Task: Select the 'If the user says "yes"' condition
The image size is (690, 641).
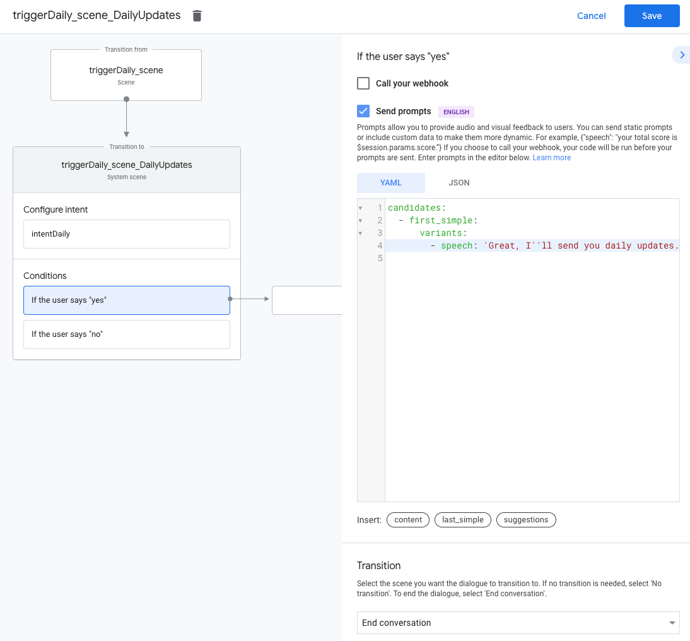Action: (x=127, y=300)
